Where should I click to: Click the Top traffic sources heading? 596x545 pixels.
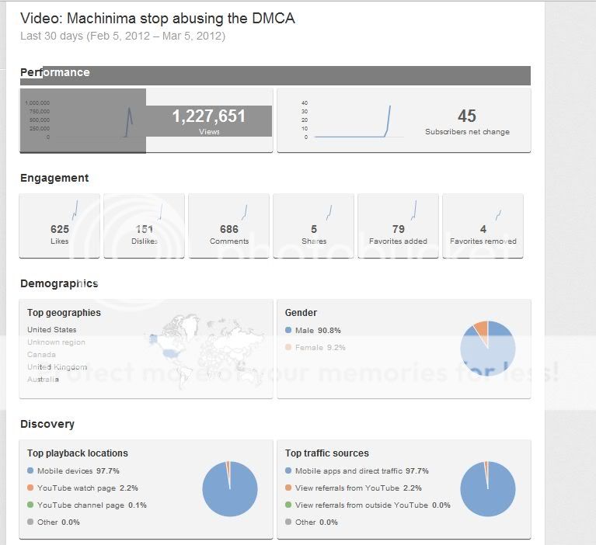326,453
